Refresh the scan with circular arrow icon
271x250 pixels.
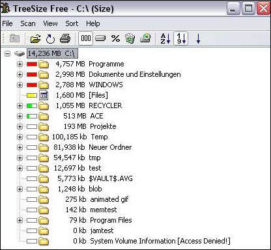coord(50,39)
